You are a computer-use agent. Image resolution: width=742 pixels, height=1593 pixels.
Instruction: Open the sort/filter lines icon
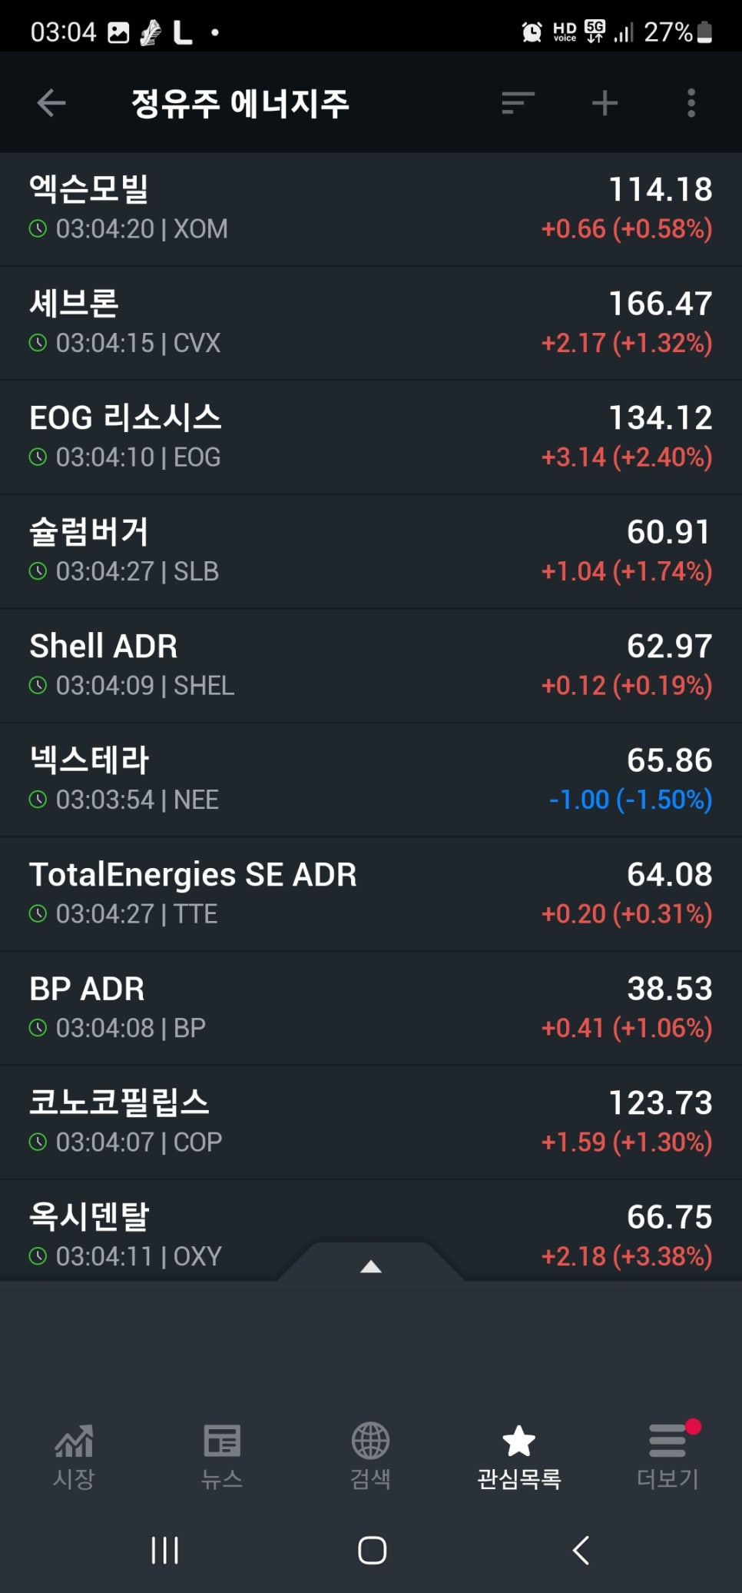click(x=518, y=103)
